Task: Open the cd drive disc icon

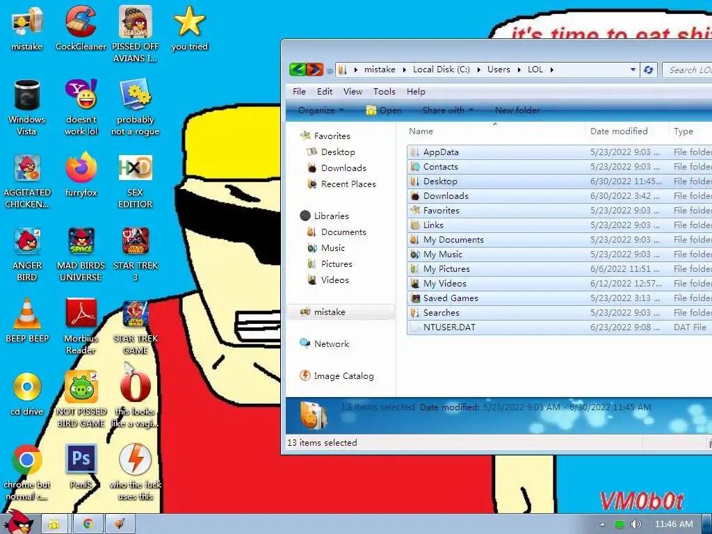Action: [x=27, y=394]
